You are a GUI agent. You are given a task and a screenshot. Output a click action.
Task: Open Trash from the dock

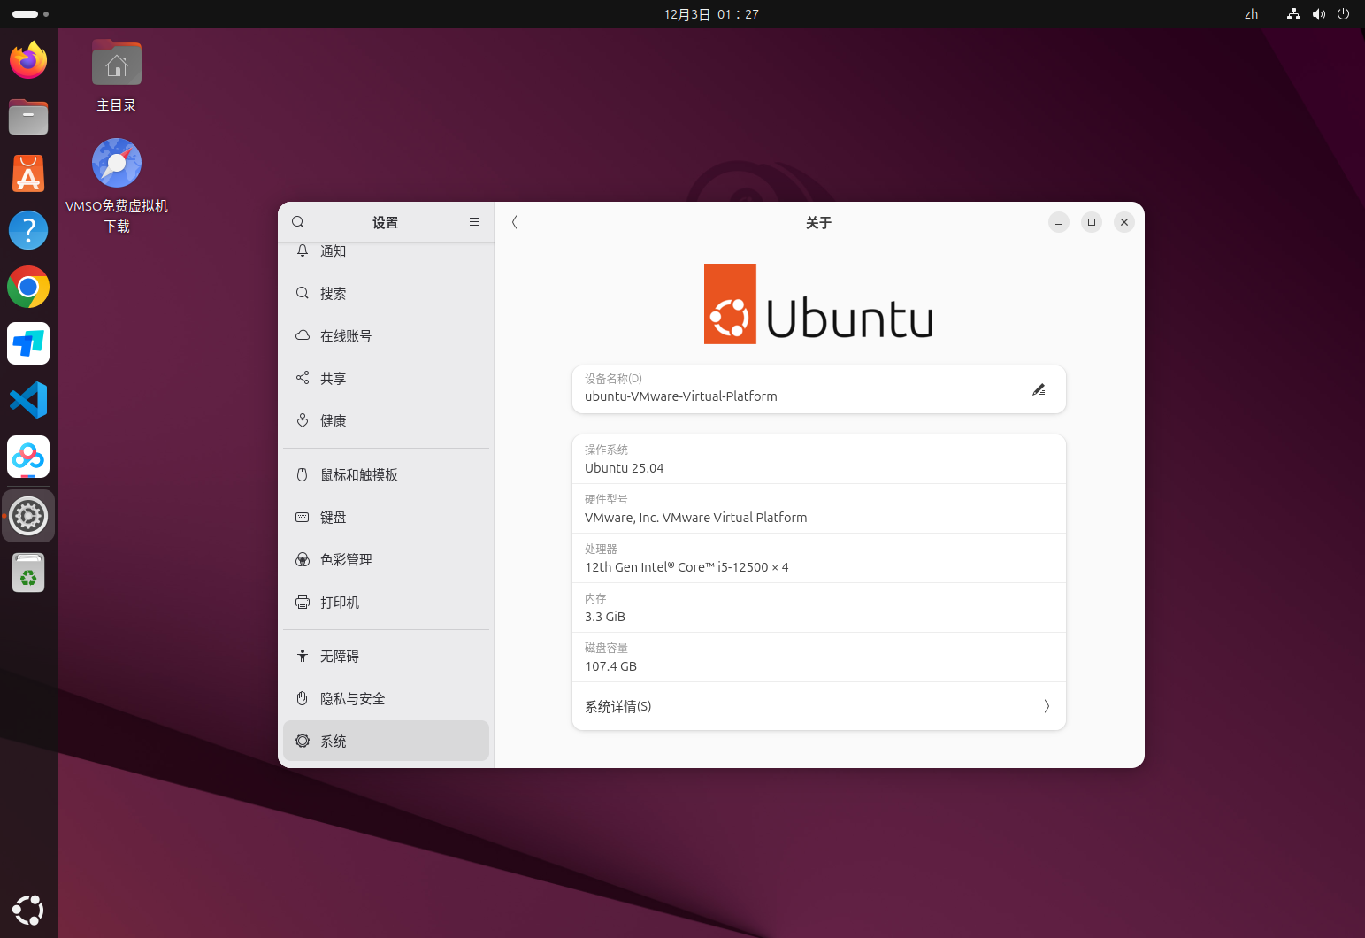coord(28,573)
